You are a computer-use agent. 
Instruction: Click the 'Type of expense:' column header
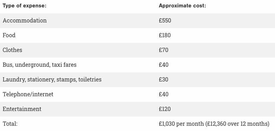(25, 6)
